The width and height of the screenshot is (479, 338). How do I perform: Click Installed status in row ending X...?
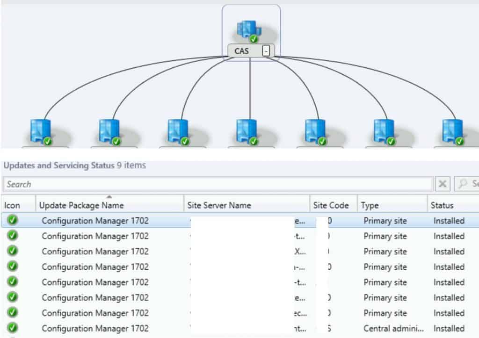449,252
